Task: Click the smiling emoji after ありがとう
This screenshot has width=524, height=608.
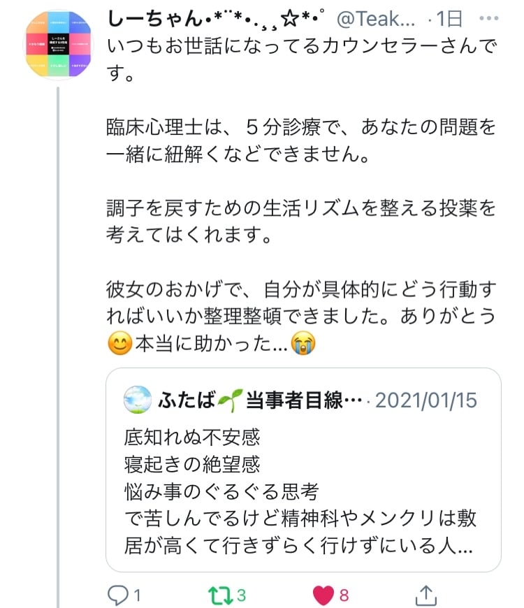Action: [121, 342]
